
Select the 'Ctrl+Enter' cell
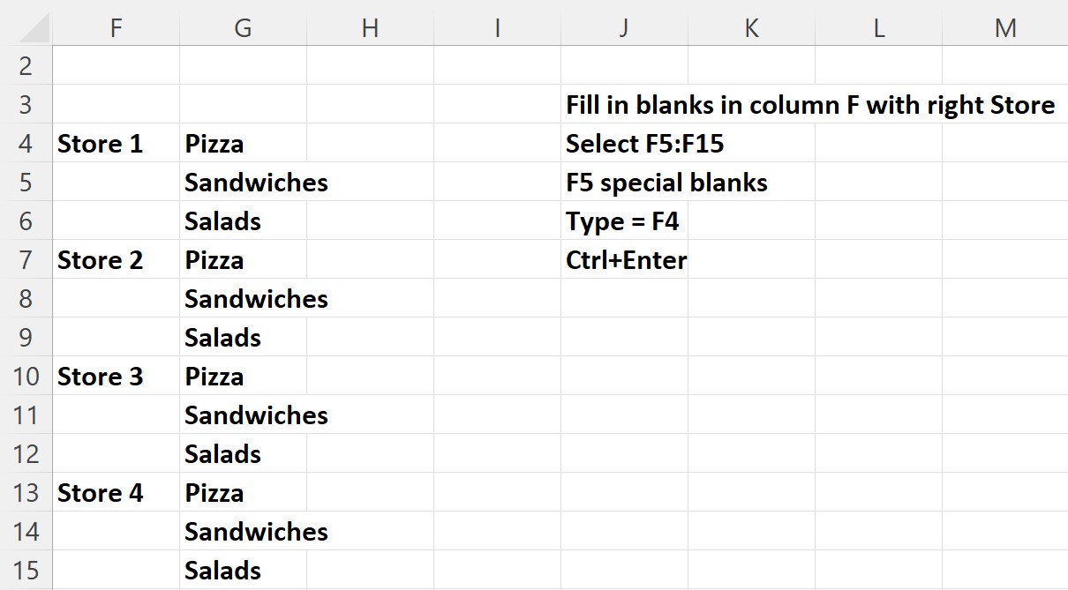pos(625,260)
